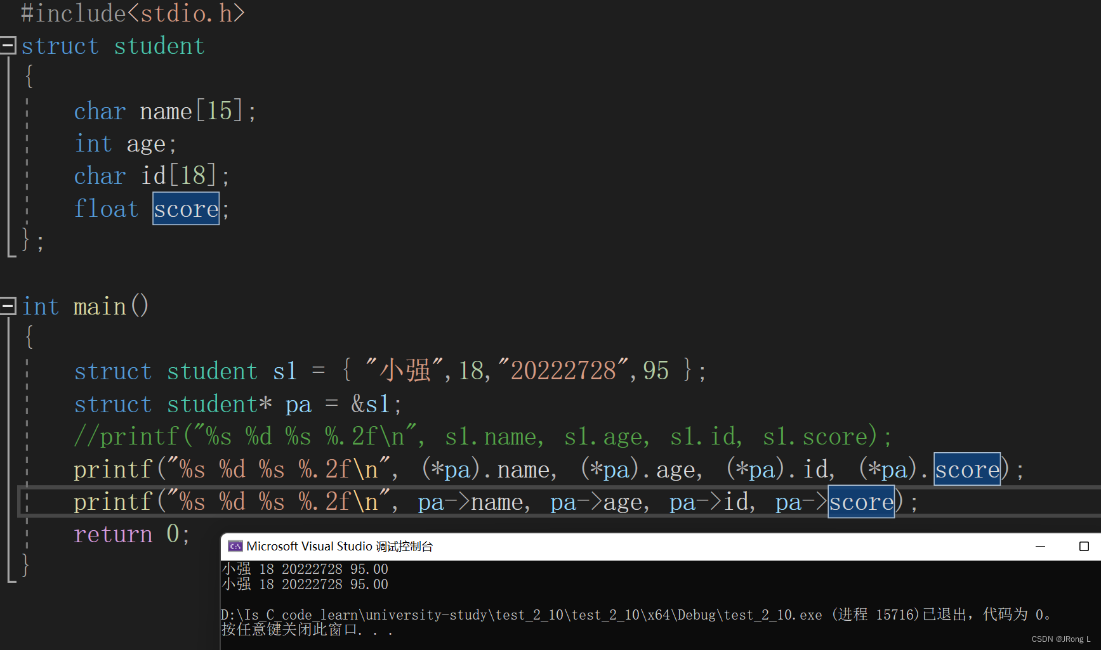Click the char name[15] declaration
1101x650 pixels.
(165, 111)
